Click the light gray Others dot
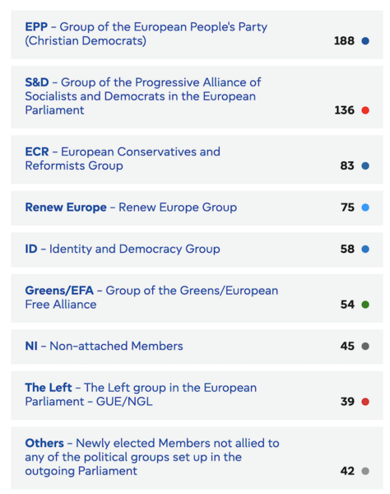This screenshot has height=494, width=390. pyautogui.click(x=365, y=471)
